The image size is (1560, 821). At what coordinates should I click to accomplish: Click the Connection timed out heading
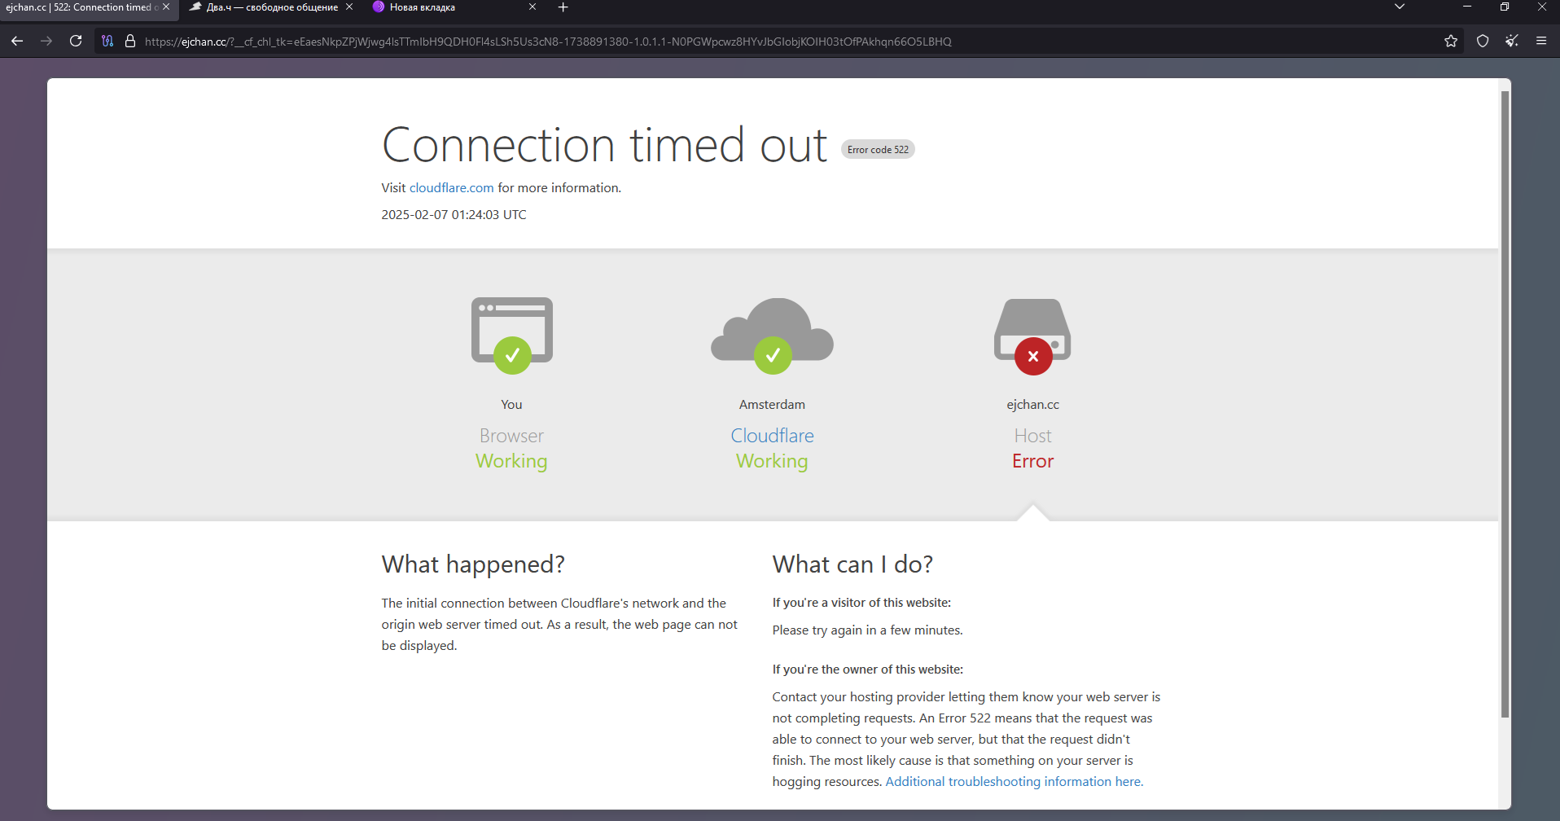[604, 146]
